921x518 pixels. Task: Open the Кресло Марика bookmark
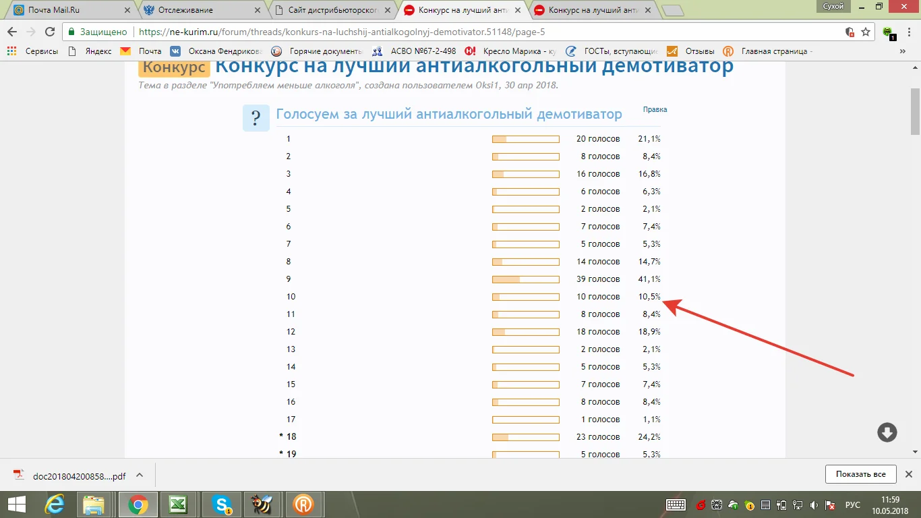[x=510, y=51]
